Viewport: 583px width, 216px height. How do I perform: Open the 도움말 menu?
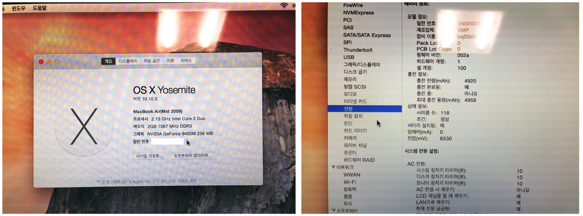39,8
